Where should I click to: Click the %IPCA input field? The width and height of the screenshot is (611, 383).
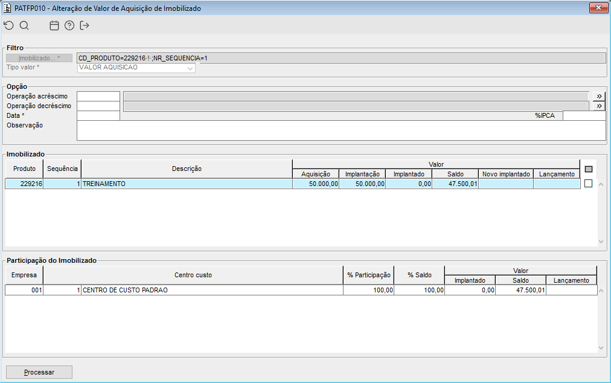pos(584,115)
